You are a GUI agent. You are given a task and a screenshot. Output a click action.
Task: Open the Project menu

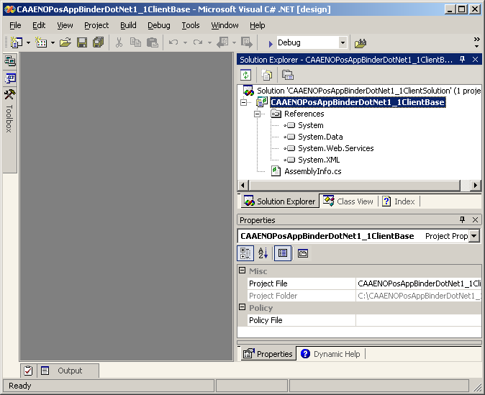[96, 25]
